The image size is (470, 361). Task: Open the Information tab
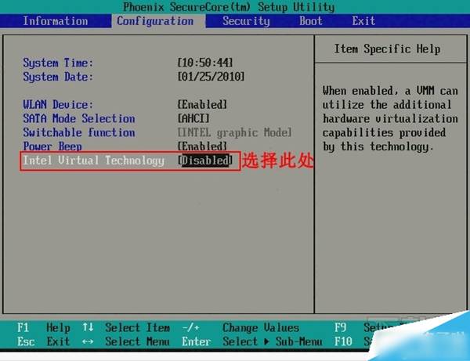[55, 21]
